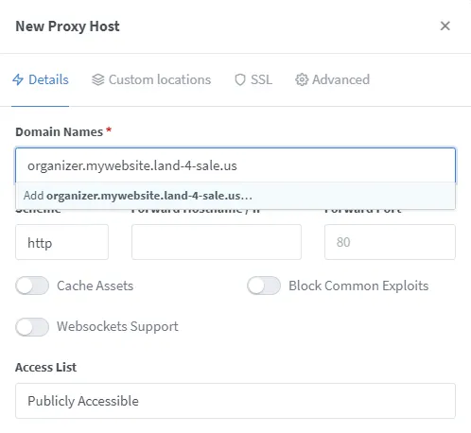Viewport: 471px width, 433px height.
Task: Focus the Forward Hostname / IP field
Action: click(x=217, y=242)
